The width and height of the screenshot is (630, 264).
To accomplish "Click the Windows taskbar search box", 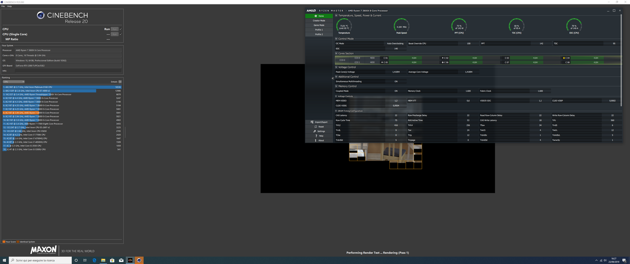I will click(x=40, y=260).
